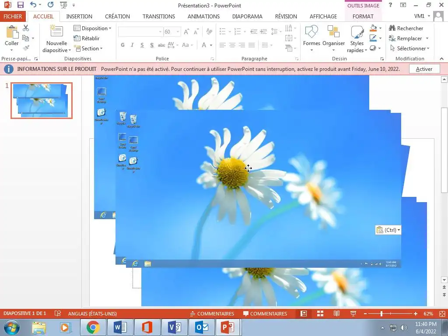This screenshot has width=448, height=336.
Task: Click the shape fill color bucket
Action: (x=373, y=28)
